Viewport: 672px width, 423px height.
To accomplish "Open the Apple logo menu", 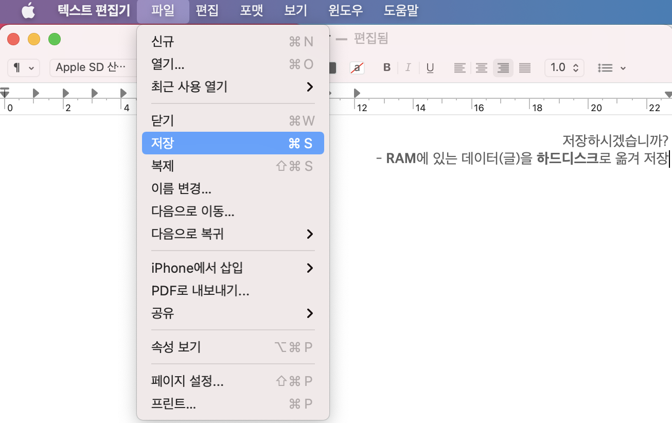I will pos(28,10).
